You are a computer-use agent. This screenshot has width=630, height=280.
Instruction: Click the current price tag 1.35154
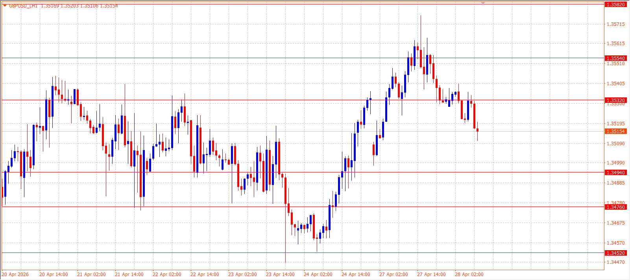(x=615, y=131)
